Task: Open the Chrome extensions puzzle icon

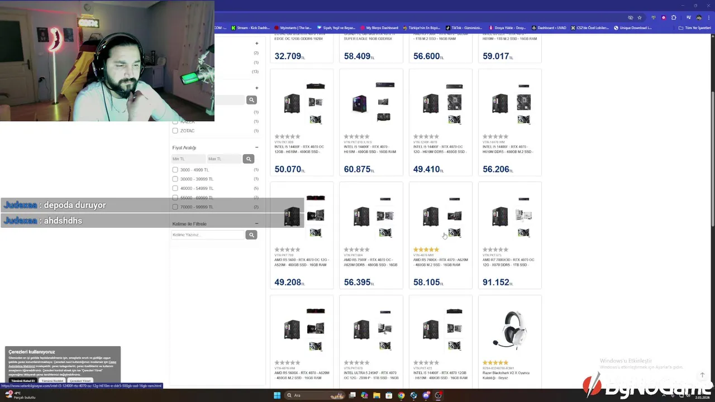Action: tap(674, 17)
